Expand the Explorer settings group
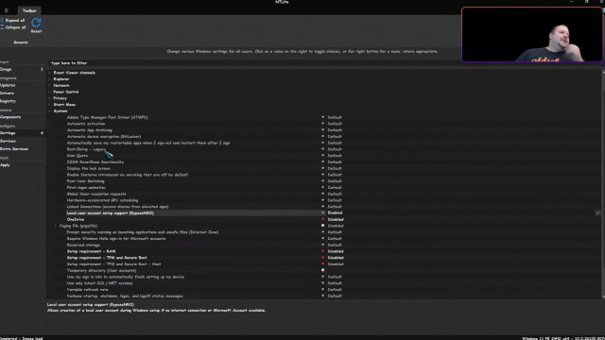Screen dimensions: 605x340 49,79
